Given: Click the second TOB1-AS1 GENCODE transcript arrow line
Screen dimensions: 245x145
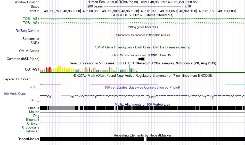Looking at the screenshot, I should point(142,23).
